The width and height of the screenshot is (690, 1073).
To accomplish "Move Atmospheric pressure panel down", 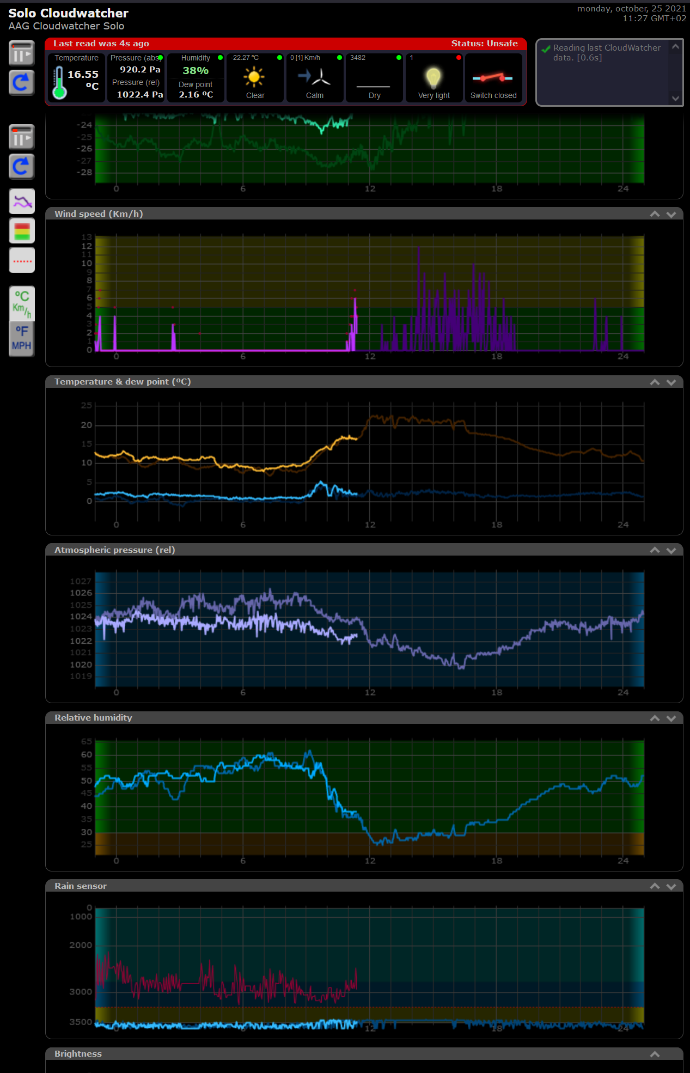I will click(671, 550).
